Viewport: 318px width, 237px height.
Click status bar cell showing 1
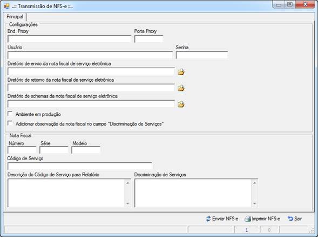point(247,230)
